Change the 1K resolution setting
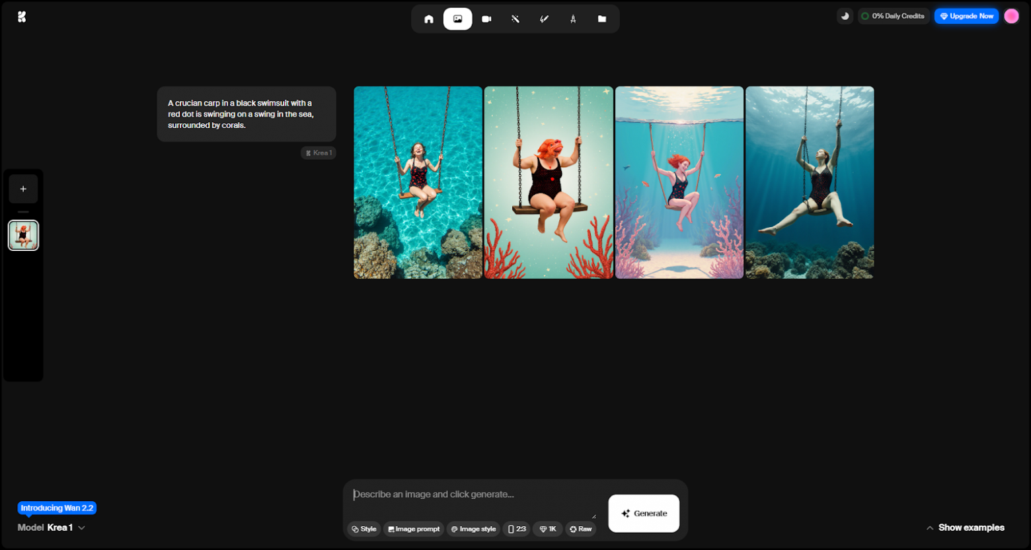The width and height of the screenshot is (1031, 550). [548, 529]
